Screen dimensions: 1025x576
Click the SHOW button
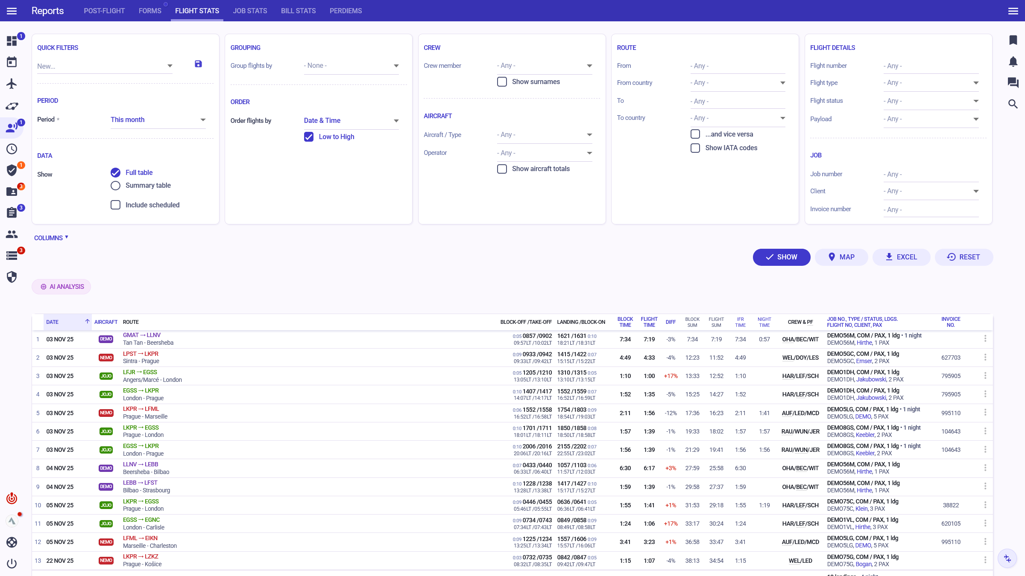(781, 257)
